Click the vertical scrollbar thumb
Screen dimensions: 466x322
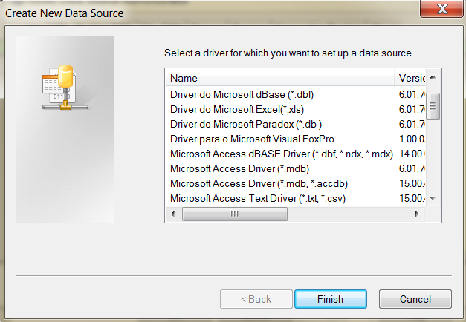(x=433, y=106)
